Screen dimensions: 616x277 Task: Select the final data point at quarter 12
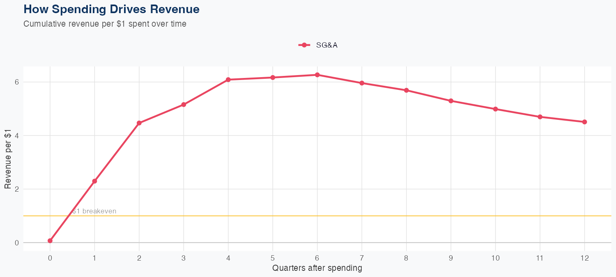coord(584,122)
